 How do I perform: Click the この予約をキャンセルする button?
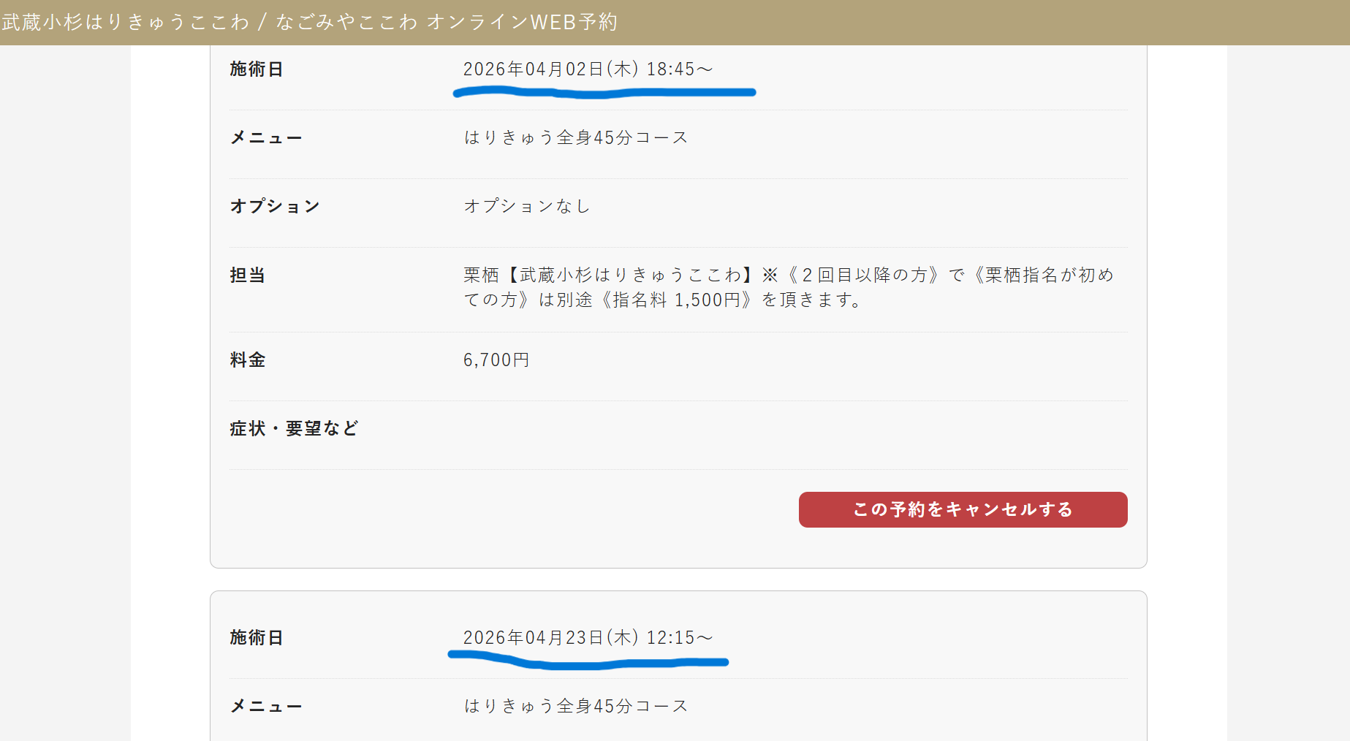pos(963,509)
